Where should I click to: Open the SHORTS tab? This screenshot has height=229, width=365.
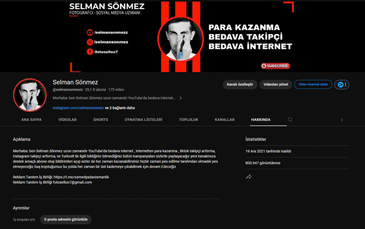click(x=101, y=120)
